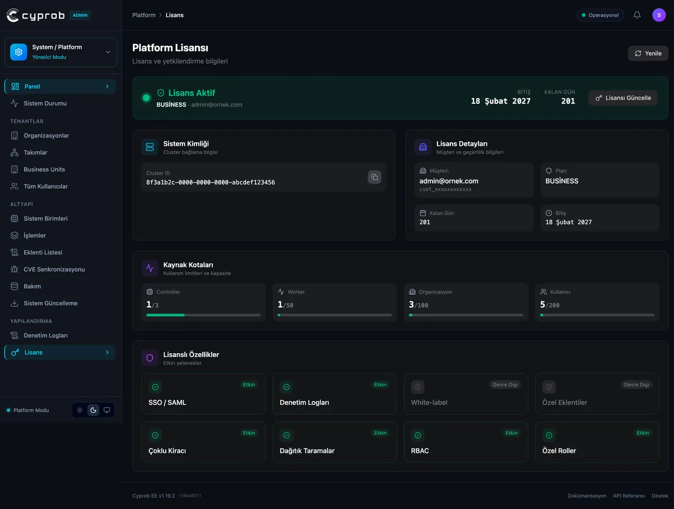This screenshot has height=509, width=674.
Task: Click the Kullanıcı quota users icon
Action: (x=544, y=292)
